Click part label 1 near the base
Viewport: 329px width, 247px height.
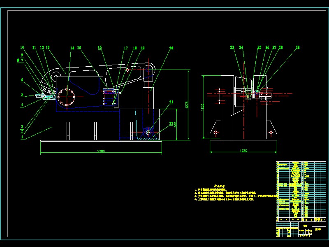click(22, 137)
